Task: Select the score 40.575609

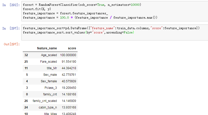Action: pyautogui.click(x=69, y=81)
